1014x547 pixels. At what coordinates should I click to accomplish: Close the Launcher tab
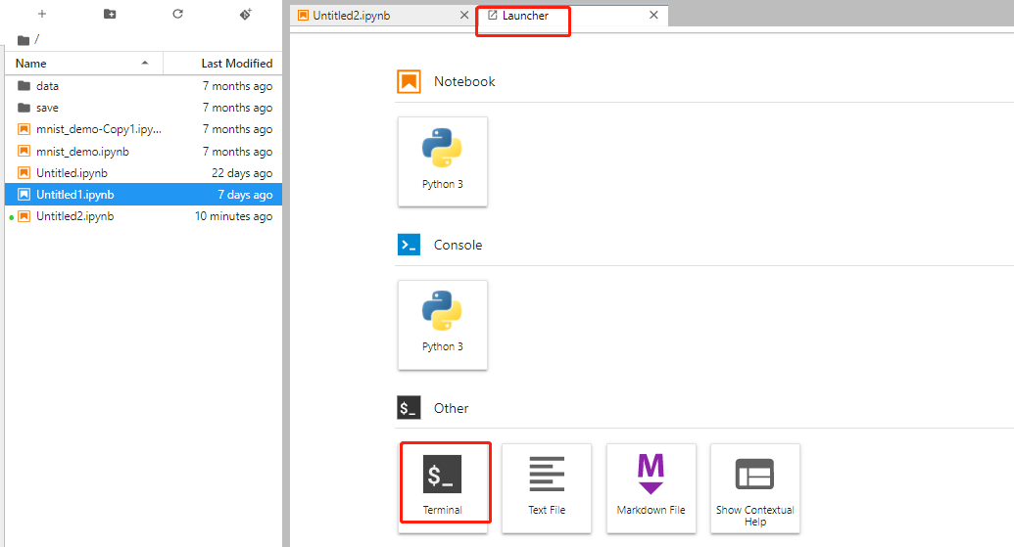(653, 16)
